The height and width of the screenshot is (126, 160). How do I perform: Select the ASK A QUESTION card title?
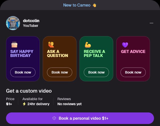click(57, 53)
